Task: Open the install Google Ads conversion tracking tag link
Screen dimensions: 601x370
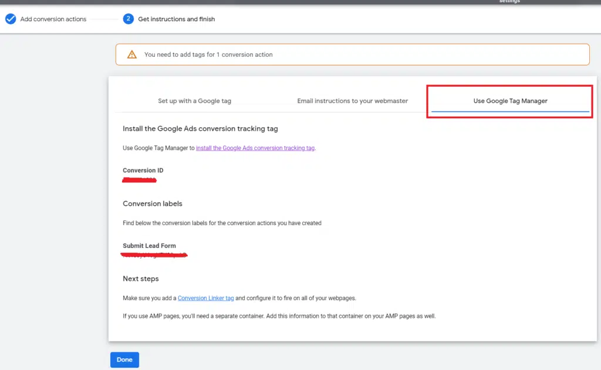Action: [255, 148]
